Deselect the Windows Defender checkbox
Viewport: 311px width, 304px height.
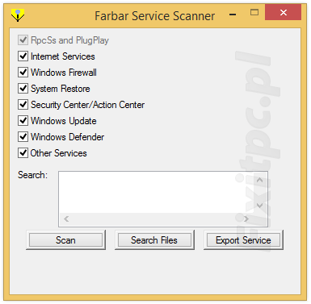tap(23, 137)
